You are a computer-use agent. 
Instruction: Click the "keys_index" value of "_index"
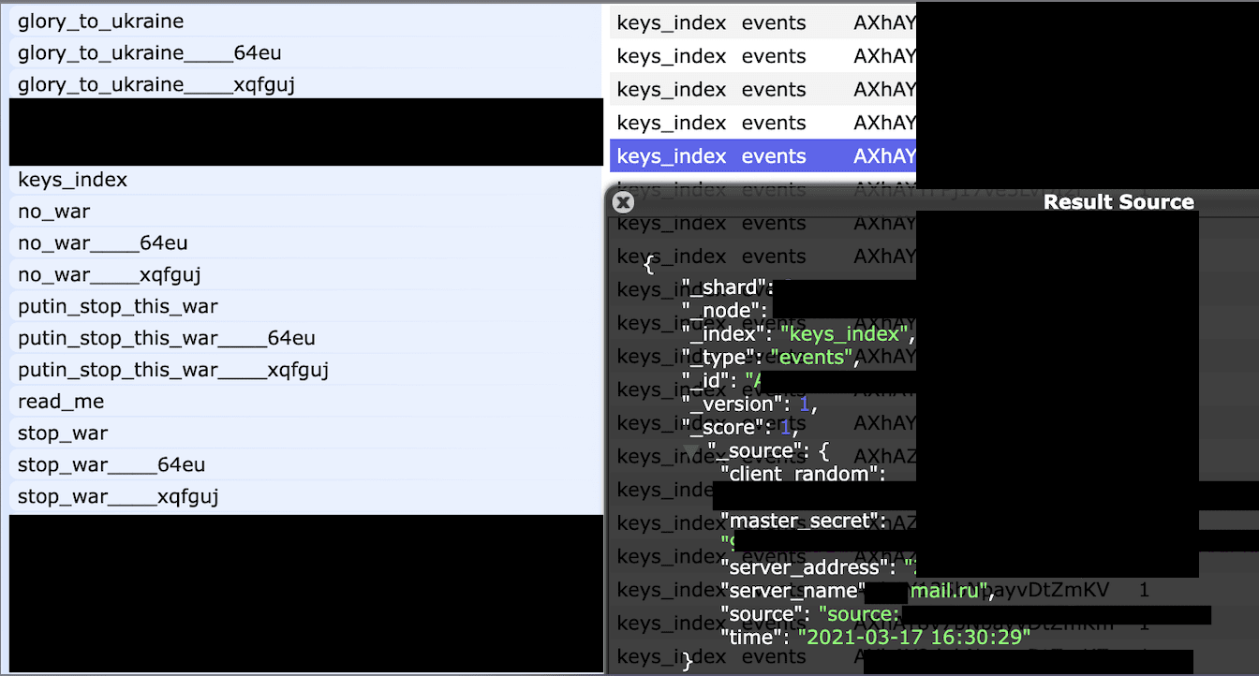click(x=847, y=333)
